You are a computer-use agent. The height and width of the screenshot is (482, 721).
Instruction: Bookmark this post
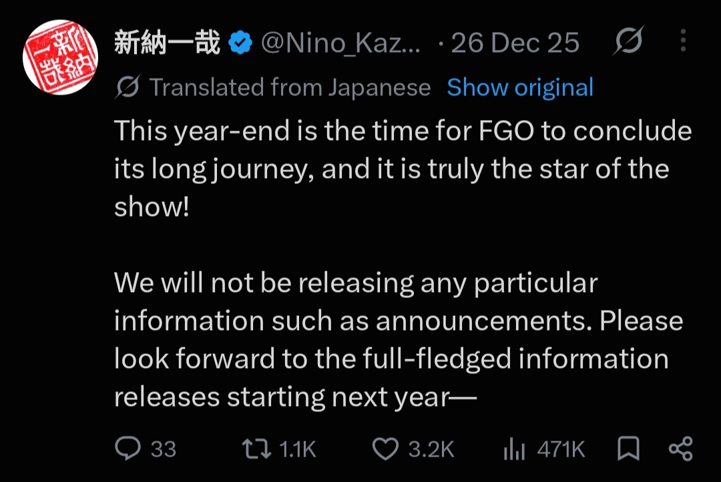tap(628, 449)
